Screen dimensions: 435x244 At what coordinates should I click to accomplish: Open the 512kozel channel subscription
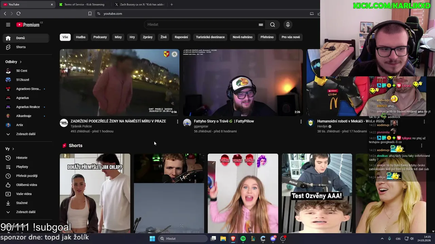click(x=26, y=80)
